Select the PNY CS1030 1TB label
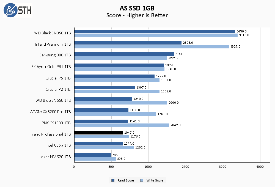 point(56,123)
